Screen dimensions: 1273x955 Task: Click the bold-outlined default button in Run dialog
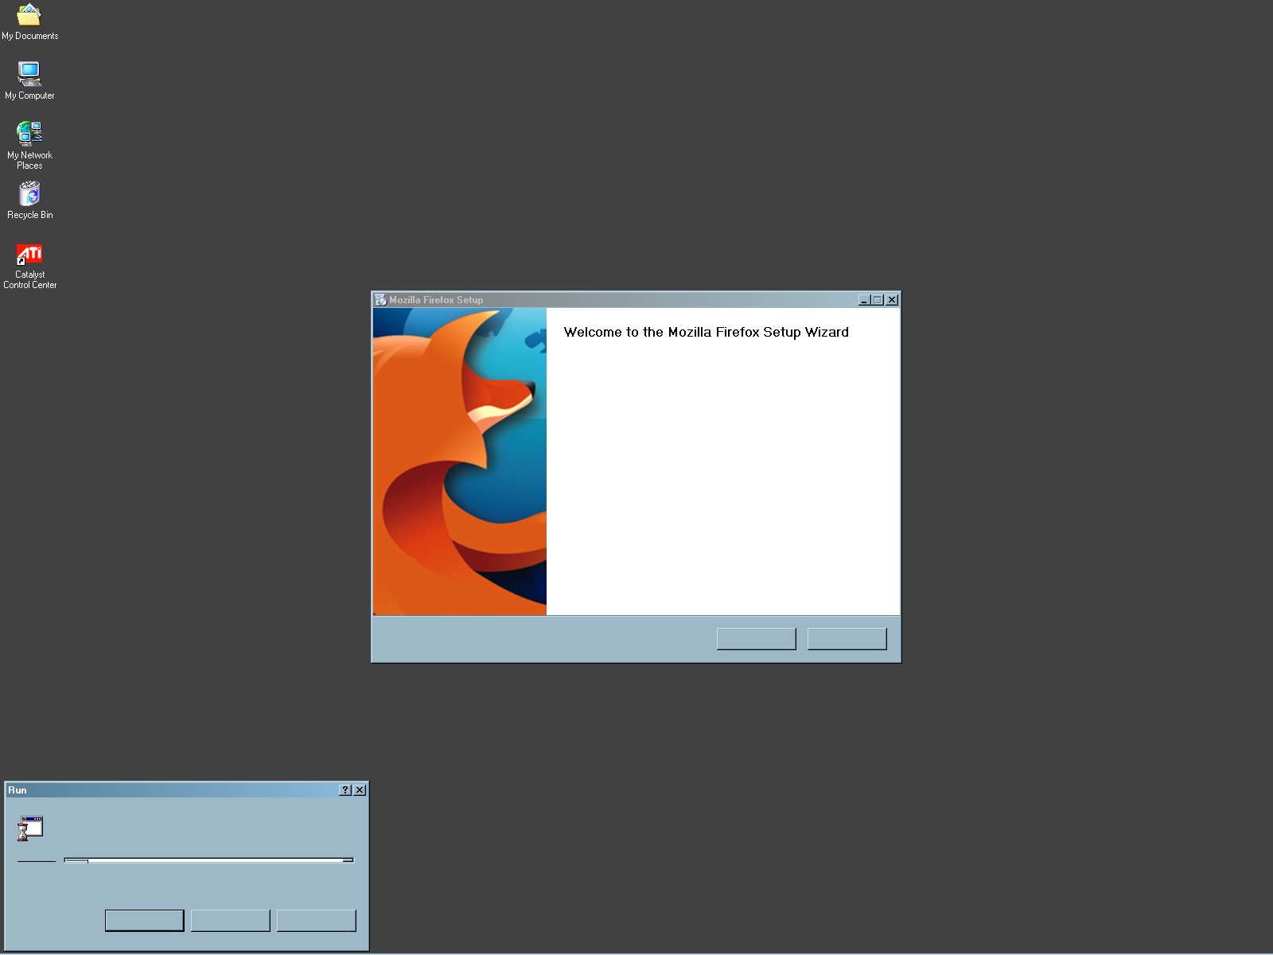145,921
